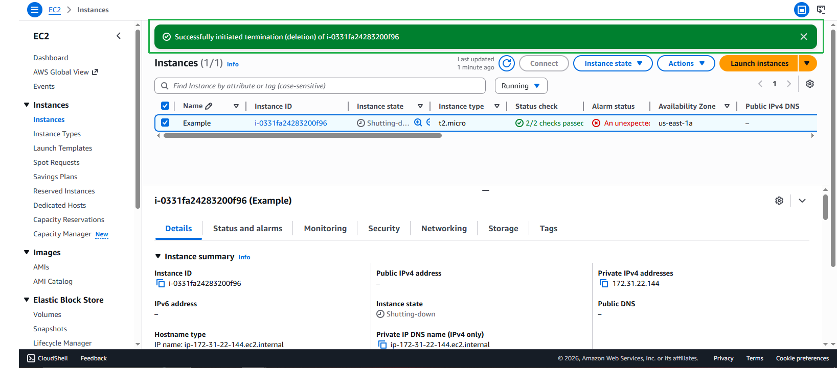This screenshot has height=368, width=837.
Task: Sort by Instance type column arrow
Action: 497,106
